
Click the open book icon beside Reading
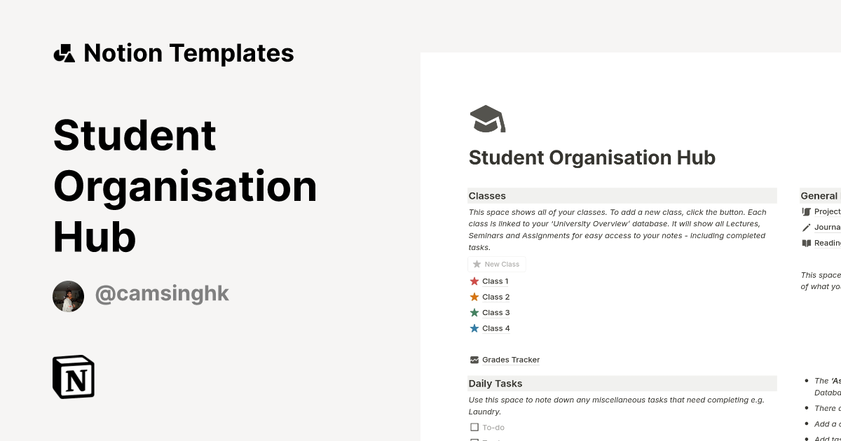806,243
